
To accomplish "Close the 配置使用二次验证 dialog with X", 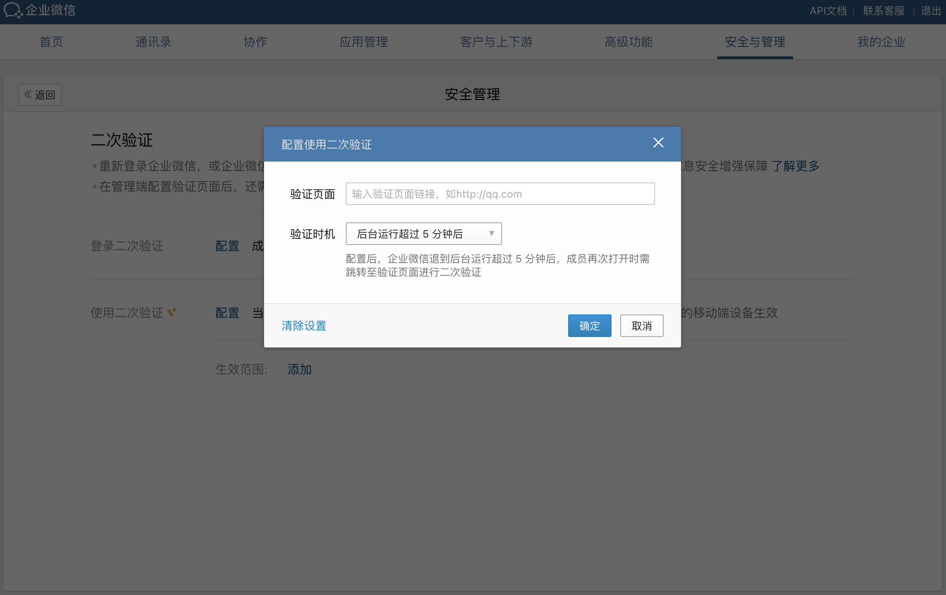I will (658, 143).
